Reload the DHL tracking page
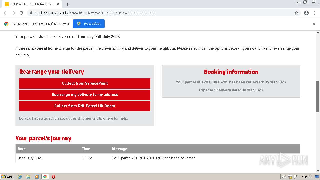 tap(21, 13)
